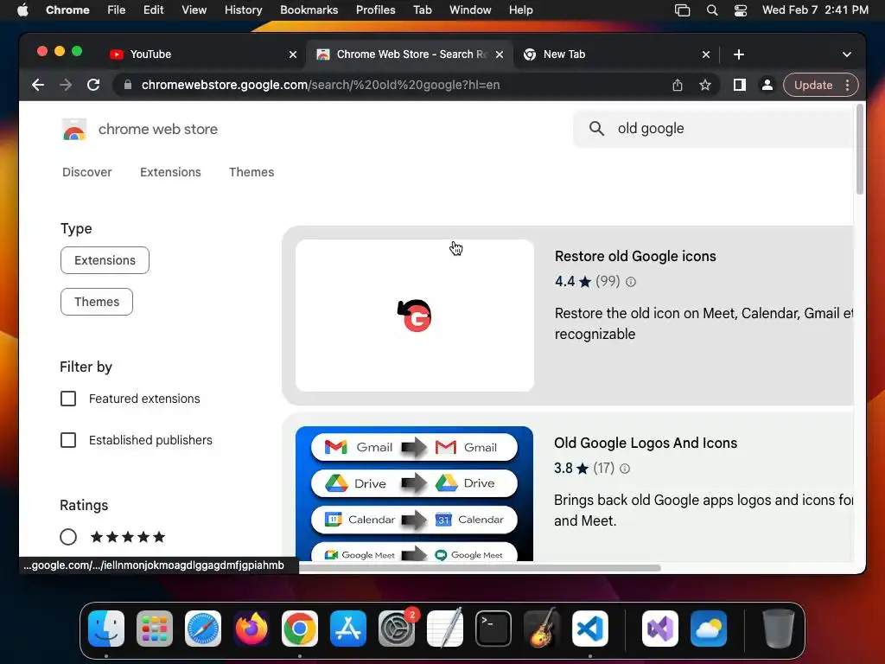Screen dimensions: 885x664
Task: Open Restore old Google icons thumbnail
Action: coord(415,316)
